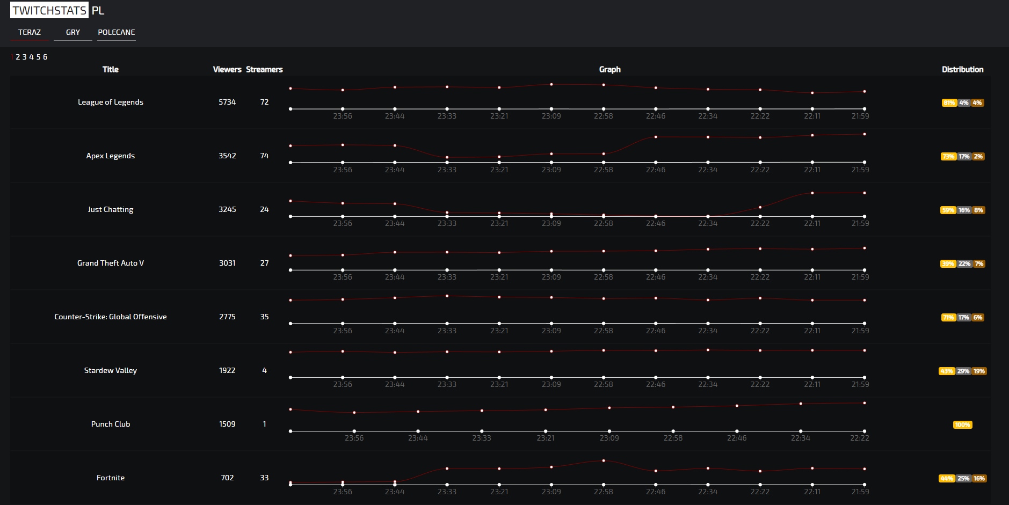Click red viewer point above 22:46 in Apex Legends graph
1009x505 pixels.
pos(656,137)
